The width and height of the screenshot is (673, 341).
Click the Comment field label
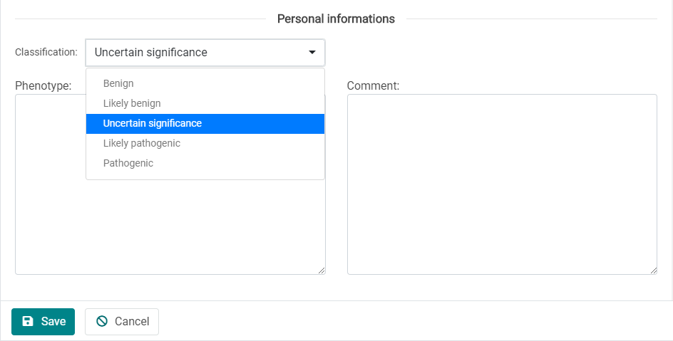click(373, 85)
